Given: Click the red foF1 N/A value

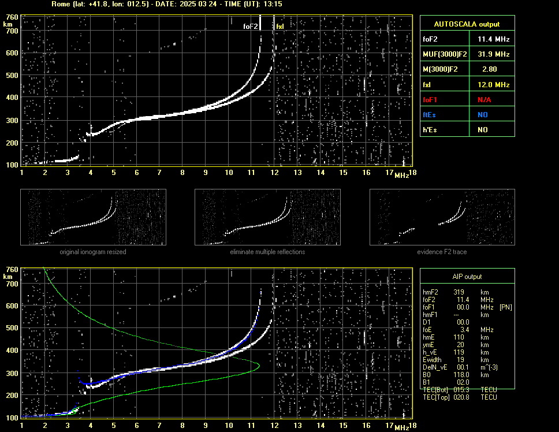Looking at the screenshot, I should 484,100.
